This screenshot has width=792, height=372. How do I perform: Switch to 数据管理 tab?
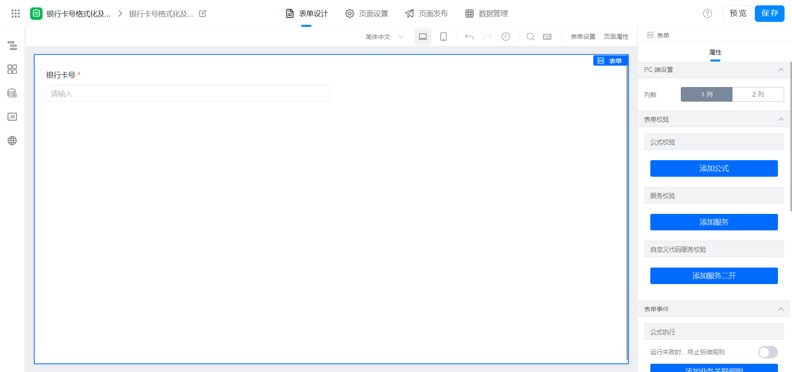point(486,14)
